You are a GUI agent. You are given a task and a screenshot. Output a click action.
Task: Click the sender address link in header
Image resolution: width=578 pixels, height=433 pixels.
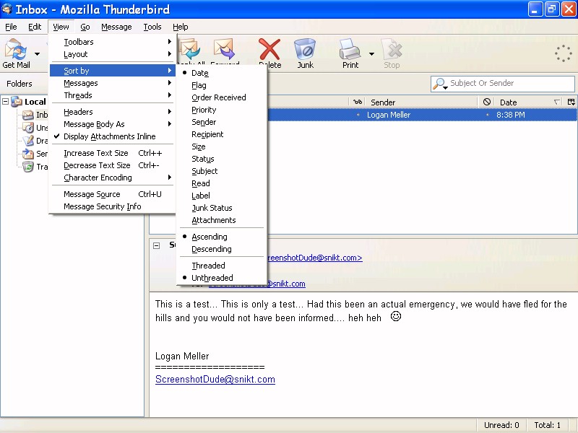[314, 258]
